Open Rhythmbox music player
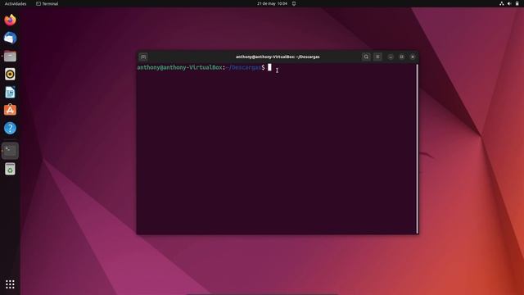 coord(10,75)
